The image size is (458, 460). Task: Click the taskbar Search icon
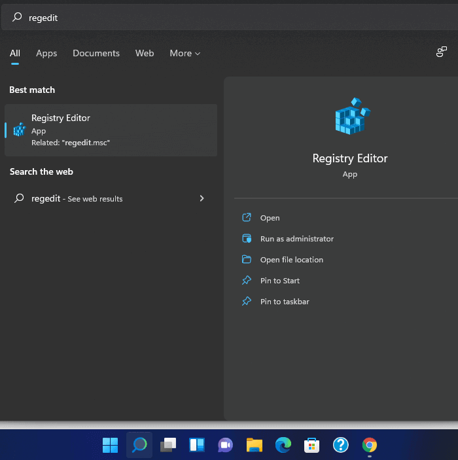139,445
